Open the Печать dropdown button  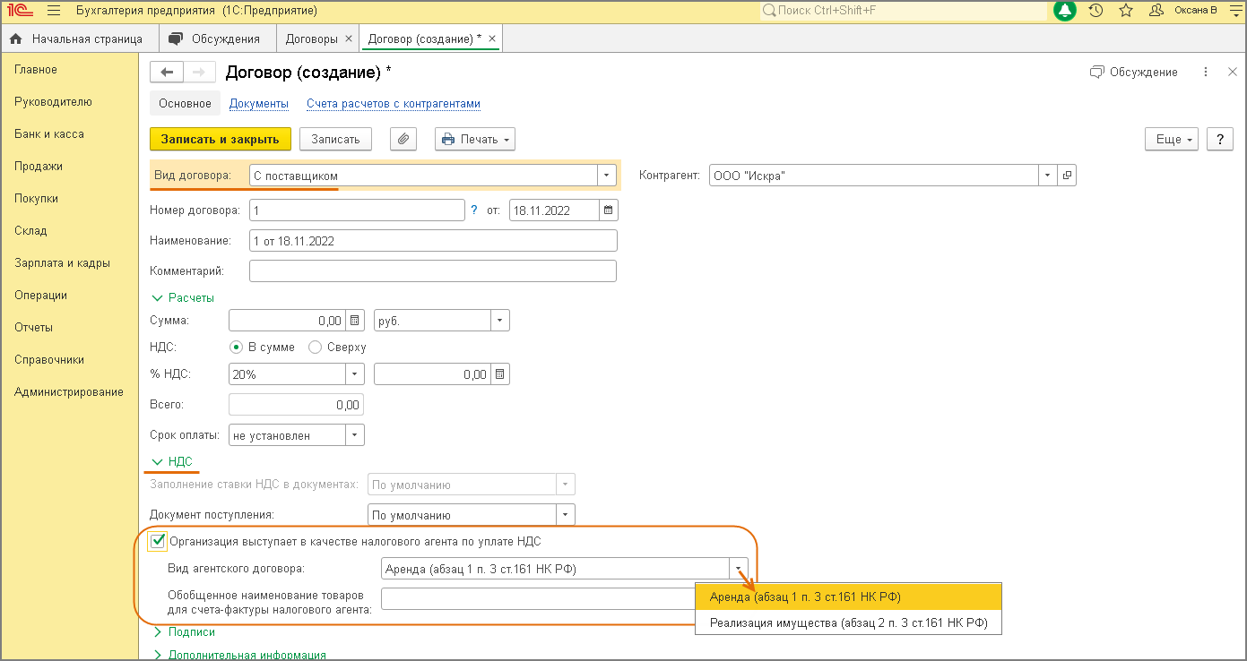tap(475, 139)
